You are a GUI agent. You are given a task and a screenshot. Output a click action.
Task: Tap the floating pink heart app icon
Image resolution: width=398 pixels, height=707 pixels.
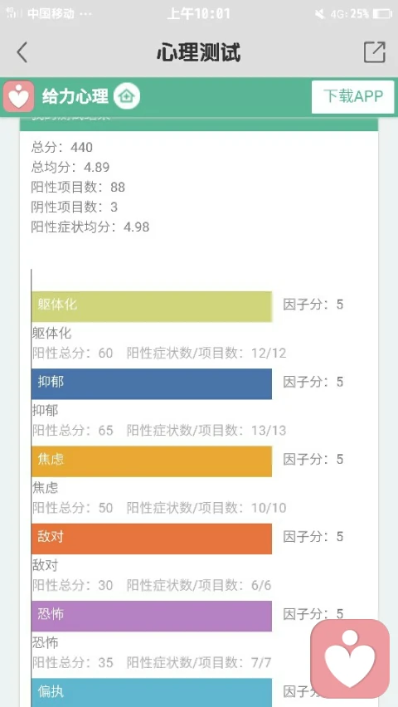(x=350, y=659)
